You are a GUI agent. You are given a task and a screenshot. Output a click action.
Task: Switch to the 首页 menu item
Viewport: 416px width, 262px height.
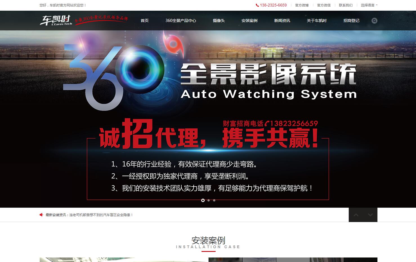click(x=145, y=21)
